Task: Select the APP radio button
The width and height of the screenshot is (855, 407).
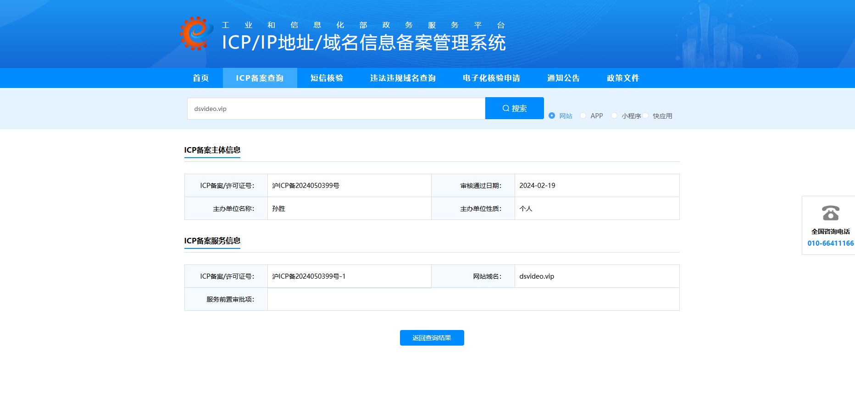Action: pyautogui.click(x=583, y=115)
